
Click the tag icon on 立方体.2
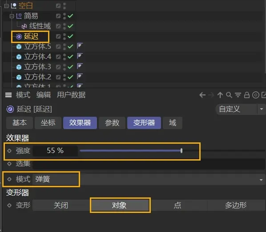click(80, 76)
